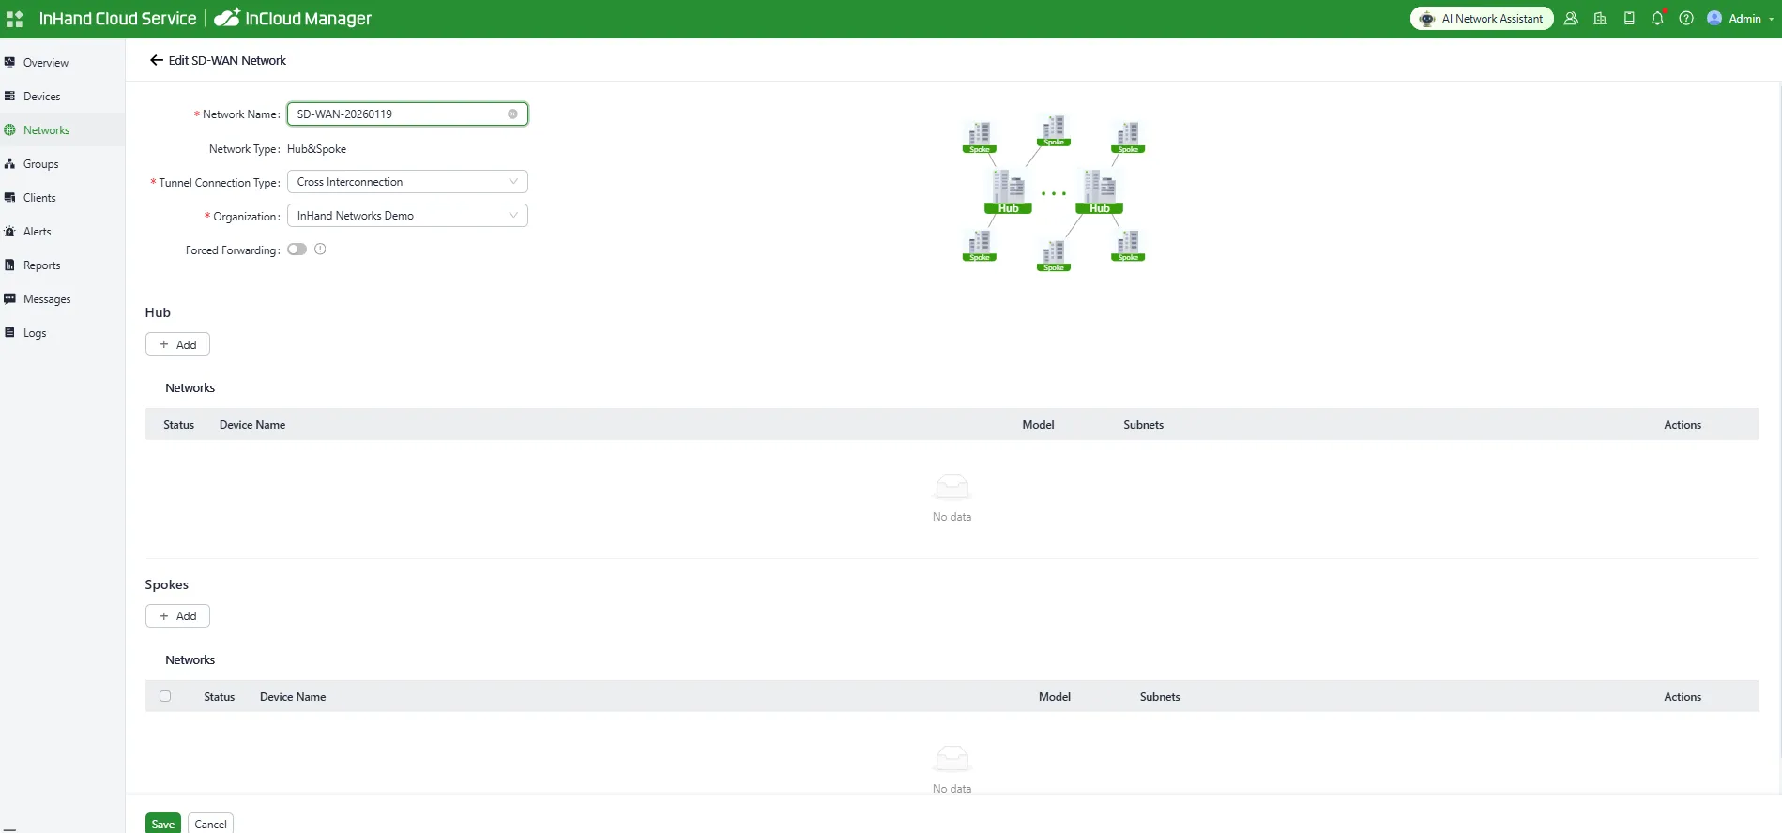Open the notifications bell
Screen dimensions: 1782x833
pyautogui.click(x=1658, y=19)
